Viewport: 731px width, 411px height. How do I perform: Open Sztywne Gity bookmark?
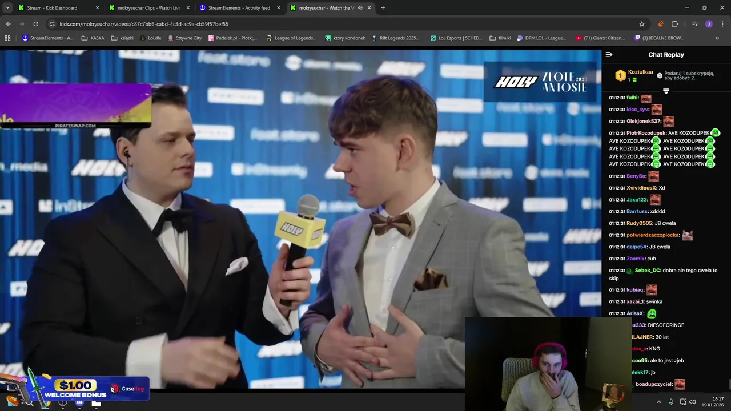point(184,38)
